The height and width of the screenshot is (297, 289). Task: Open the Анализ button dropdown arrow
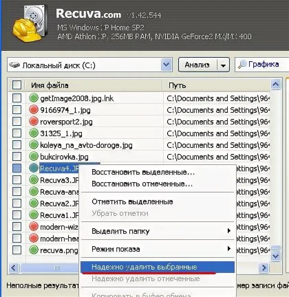223,65
